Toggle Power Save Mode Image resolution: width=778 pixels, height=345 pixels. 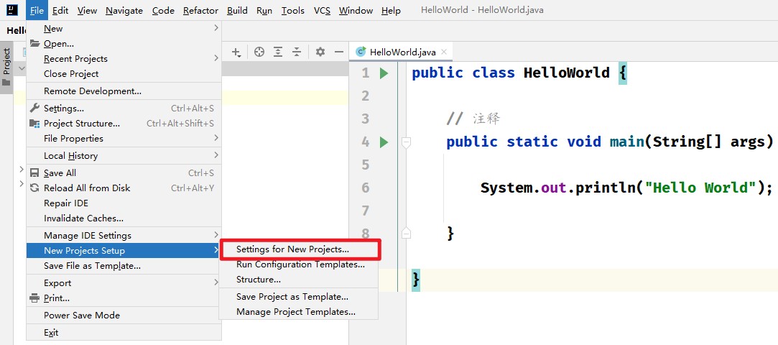[124, 316]
